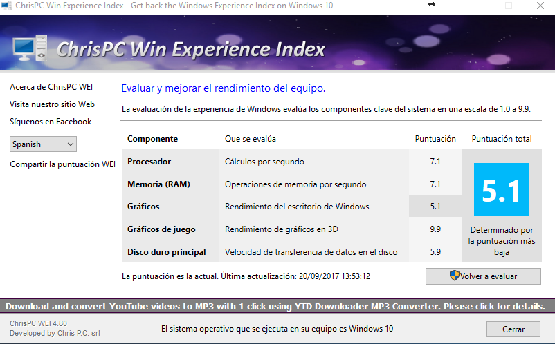Screen dimensions: 555x344
Task: Click the Cerrar button
Action: (513, 329)
